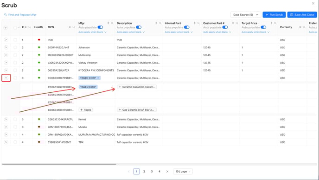The image size is (319, 180).
Task: Expand the C0603C104K5RACTU row
Action: 6,119
